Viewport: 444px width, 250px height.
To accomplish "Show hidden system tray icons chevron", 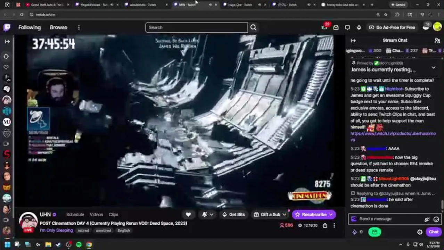I will click(401, 245).
